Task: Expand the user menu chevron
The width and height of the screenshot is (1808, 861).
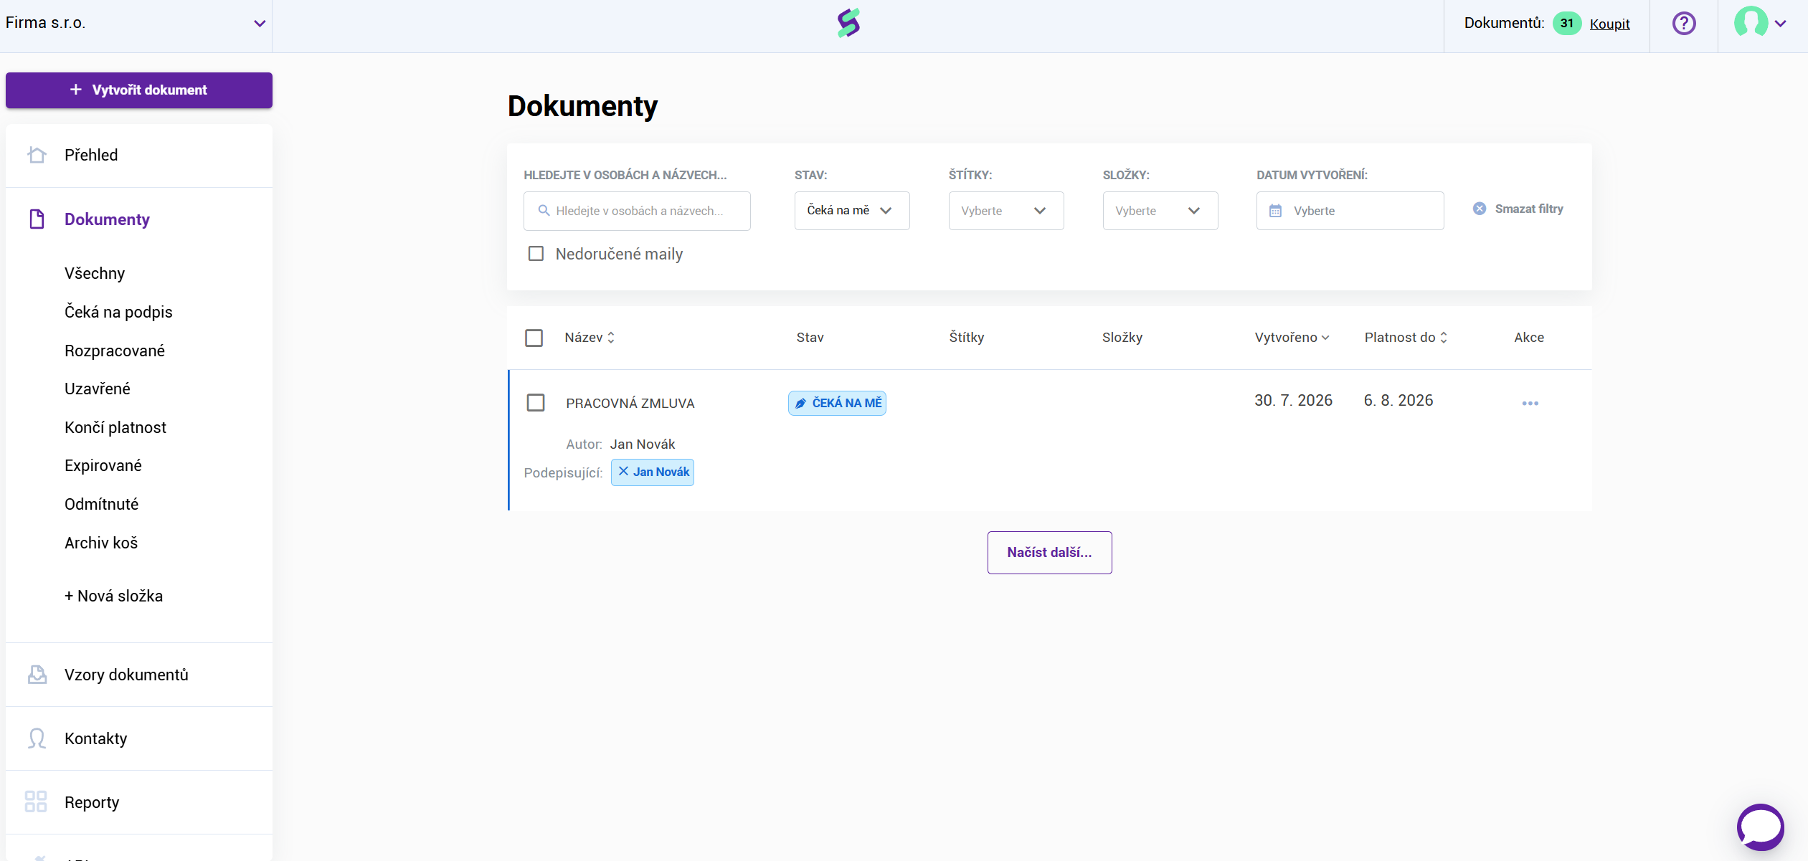Action: coord(1780,24)
